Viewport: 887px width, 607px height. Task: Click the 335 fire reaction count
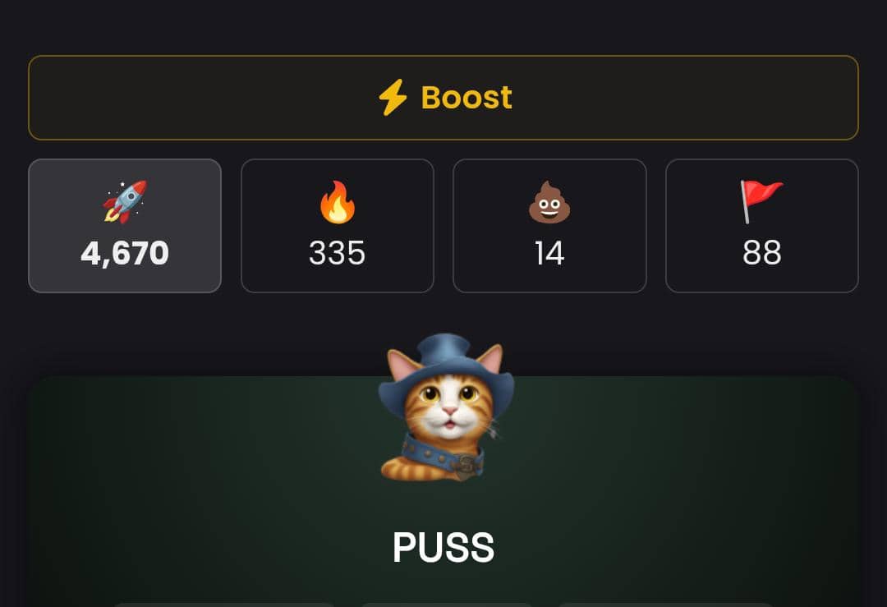(338, 253)
